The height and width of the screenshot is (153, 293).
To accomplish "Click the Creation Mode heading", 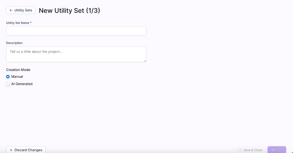I will click(18, 70).
